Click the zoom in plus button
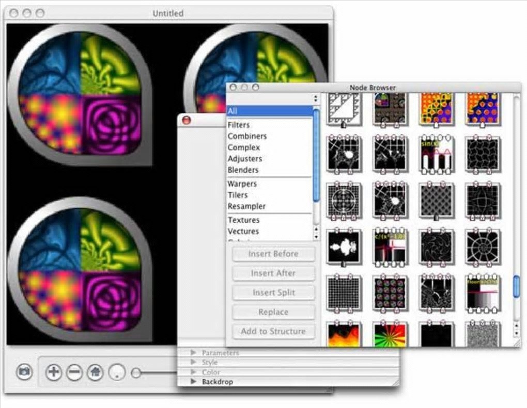 [54, 372]
